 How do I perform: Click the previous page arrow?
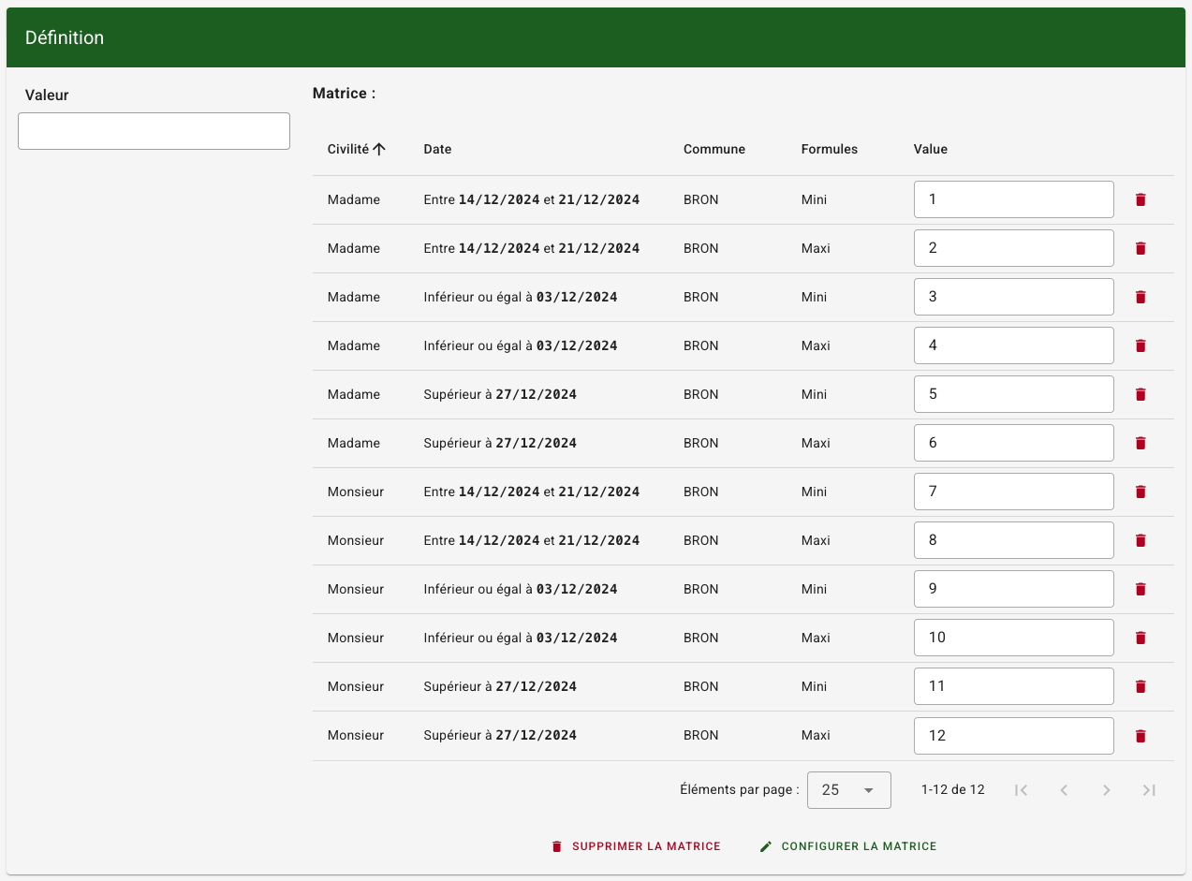(1064, 790)
